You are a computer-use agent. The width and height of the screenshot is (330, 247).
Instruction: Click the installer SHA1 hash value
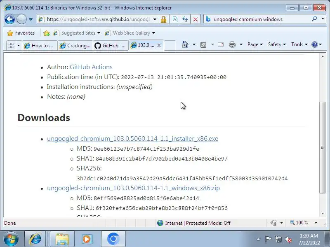point(162,159)
